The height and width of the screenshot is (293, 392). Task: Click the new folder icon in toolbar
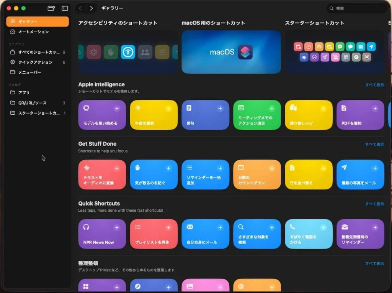point(51,8)
